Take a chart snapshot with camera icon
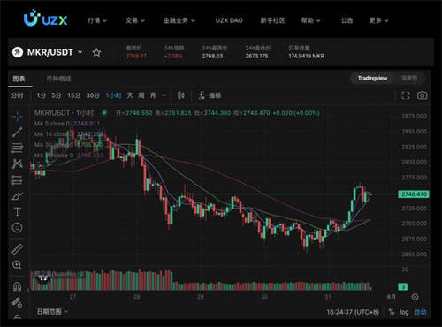The width and height of the screenshot is (442, 327). click(422, 95)
